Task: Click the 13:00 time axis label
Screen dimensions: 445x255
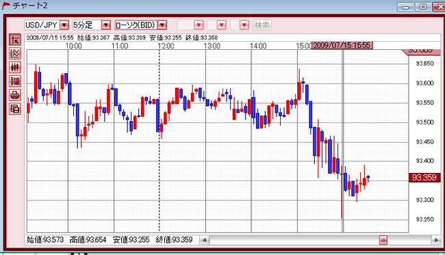Action: click(212, 46)
